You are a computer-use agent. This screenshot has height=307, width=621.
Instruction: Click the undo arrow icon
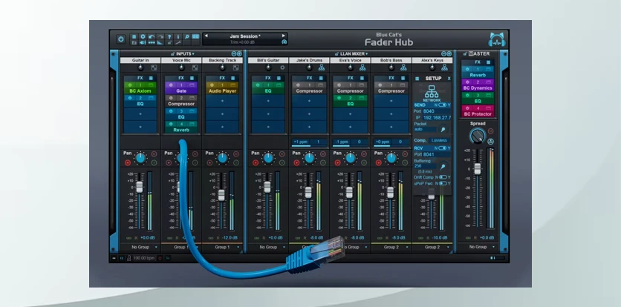coord(152,36)
